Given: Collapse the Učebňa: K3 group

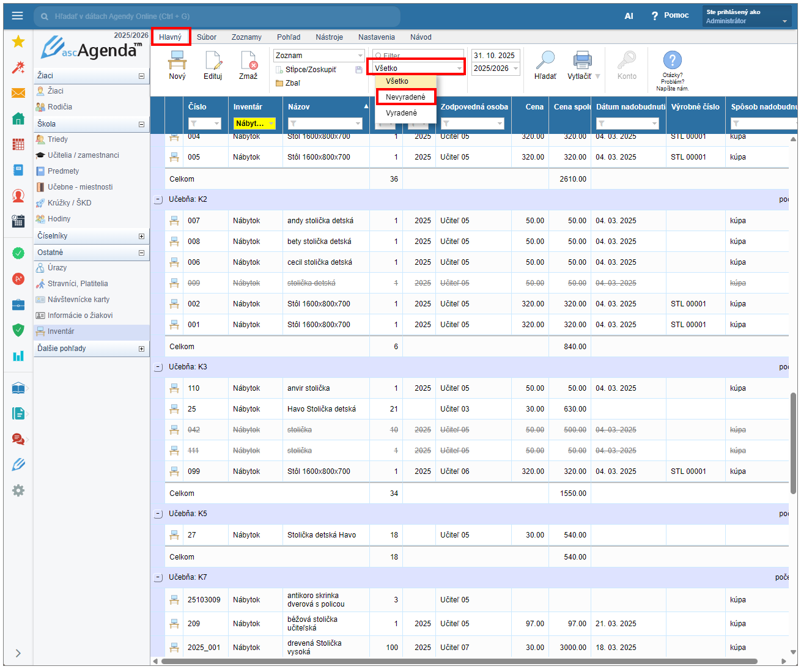Looking at the screenshot, I should point(158,367).
